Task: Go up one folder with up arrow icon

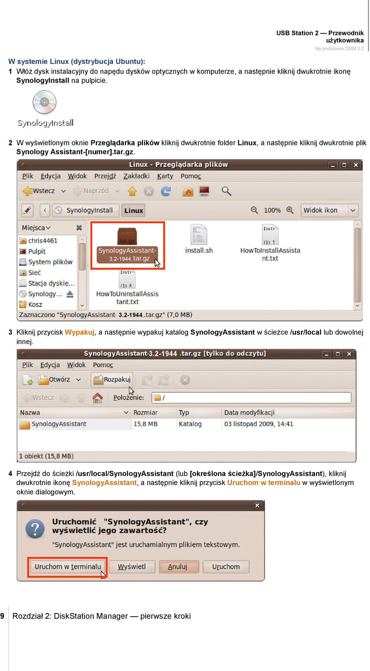Action: point(132,191)
